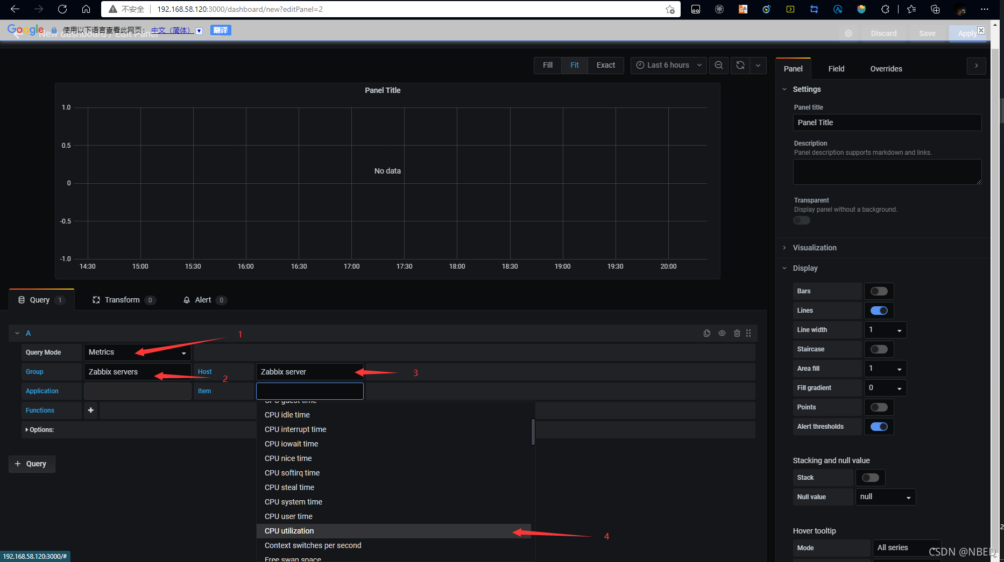
Task: Click the Save dashboard button
Action: point(927,33)
